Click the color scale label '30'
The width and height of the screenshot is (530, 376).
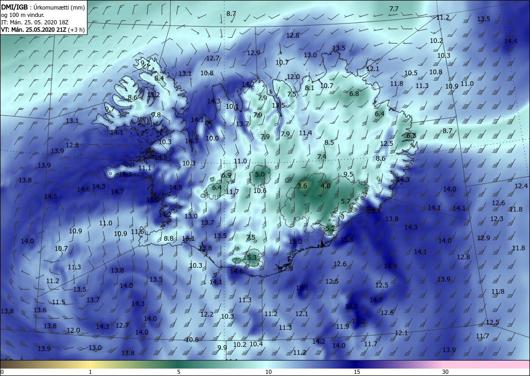(446, 372)
